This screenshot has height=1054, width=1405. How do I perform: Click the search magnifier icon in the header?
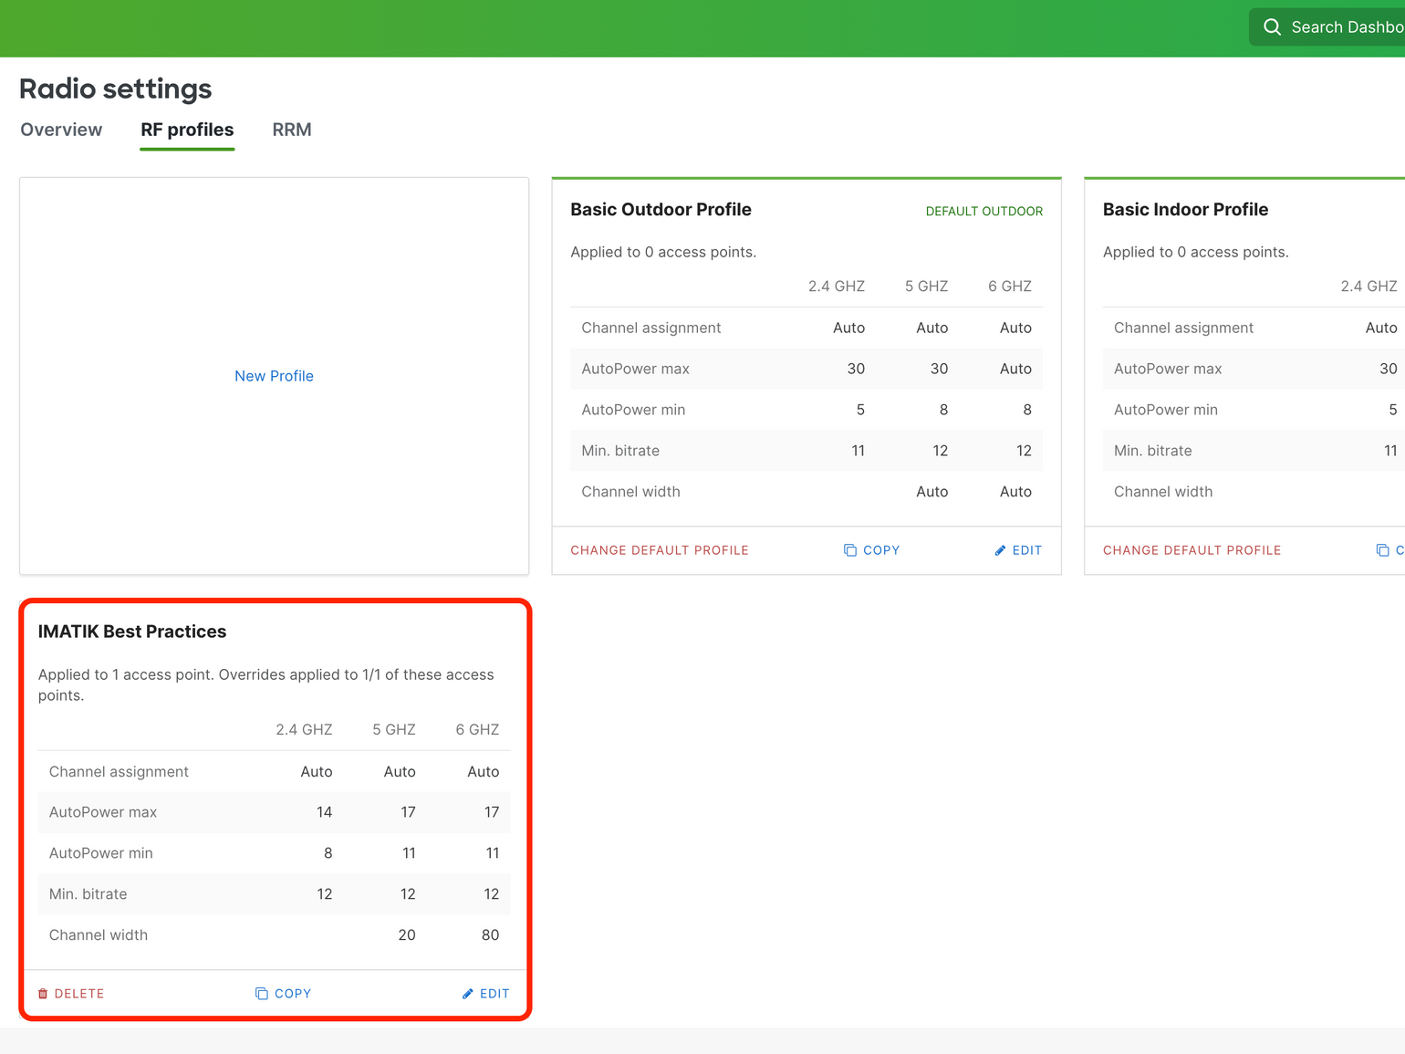[1272, 26]
